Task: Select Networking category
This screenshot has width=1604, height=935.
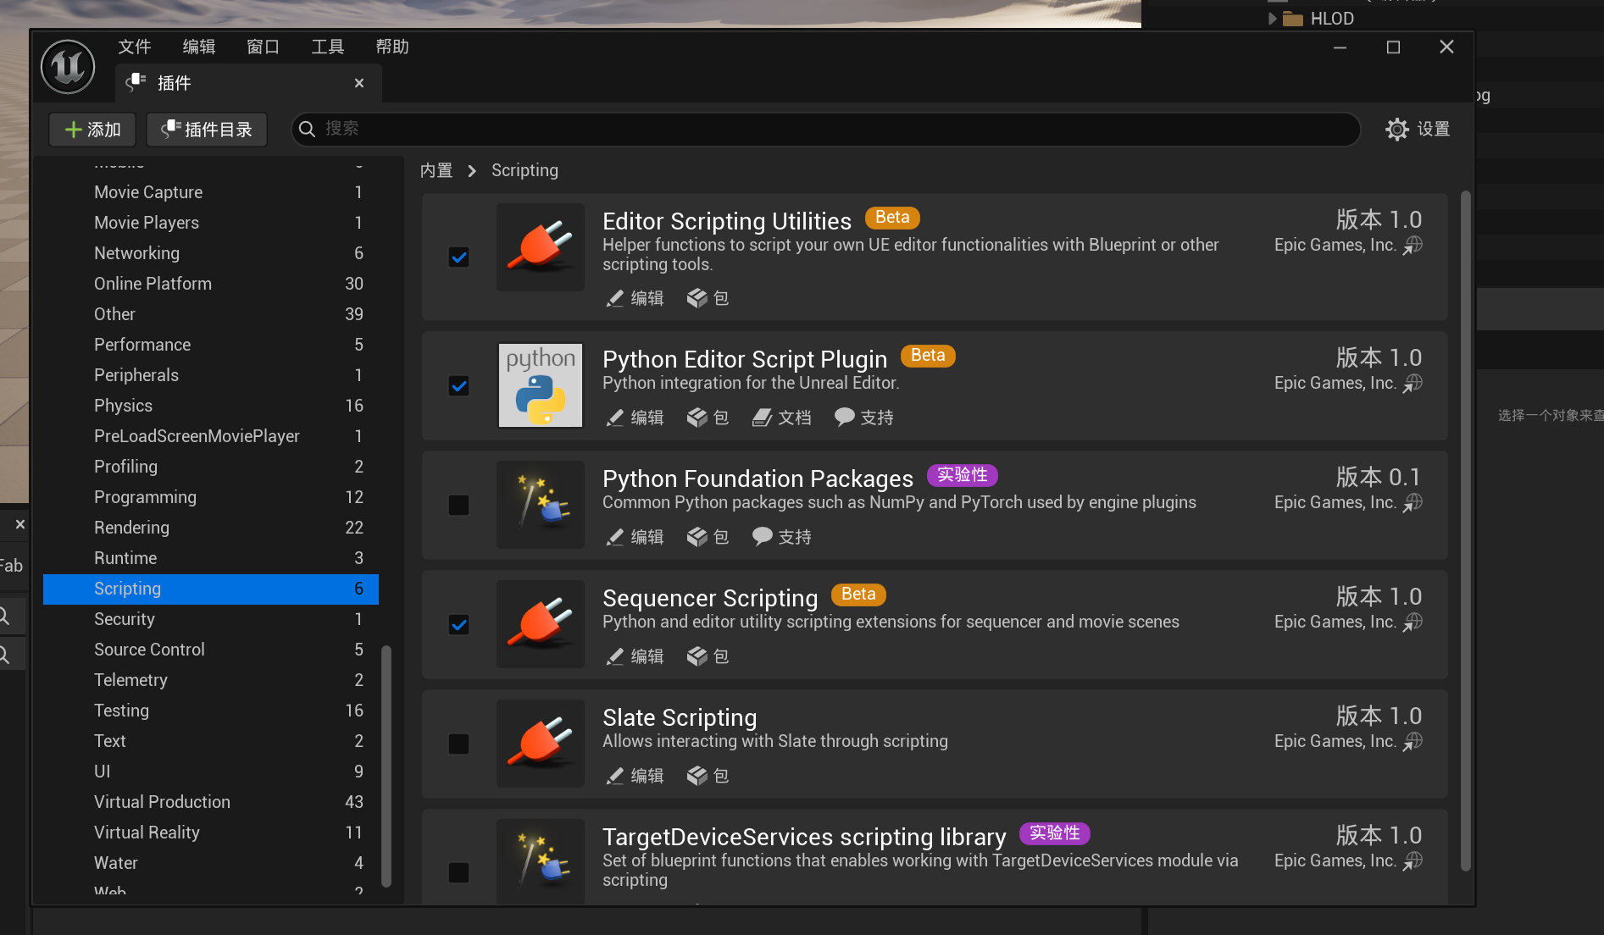Action: coord(211,253)
